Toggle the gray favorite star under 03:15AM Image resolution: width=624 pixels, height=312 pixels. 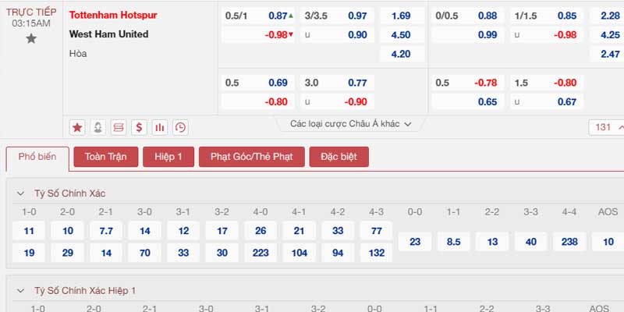pos(31,38)
